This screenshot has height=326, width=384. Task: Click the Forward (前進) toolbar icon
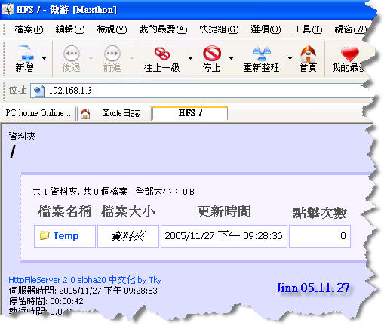[112, 53]
